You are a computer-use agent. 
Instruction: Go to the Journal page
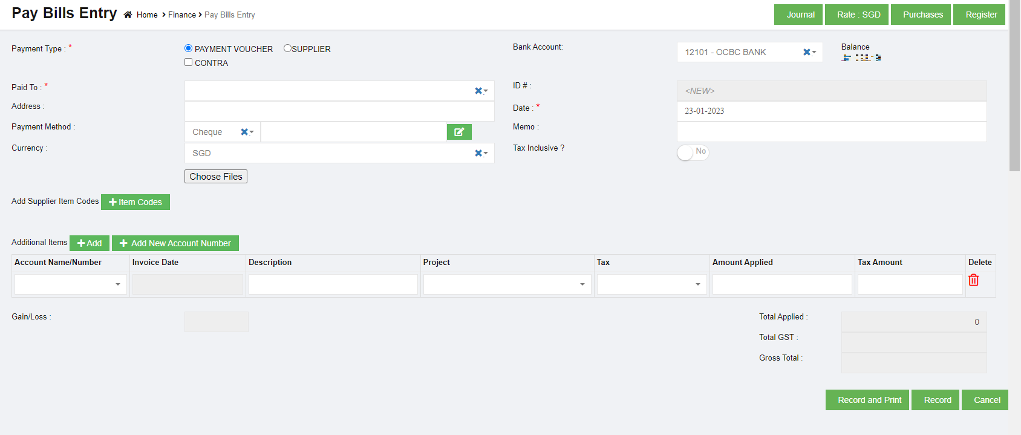pyautogui.click(x=798, y=15)
